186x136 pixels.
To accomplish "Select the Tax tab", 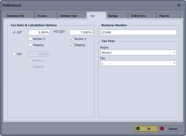I will pyautogui.click(x=96, y=16).
